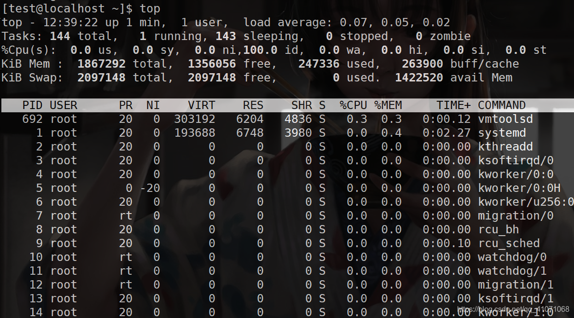
Task: Click the SHR column header
Action: 302,105
